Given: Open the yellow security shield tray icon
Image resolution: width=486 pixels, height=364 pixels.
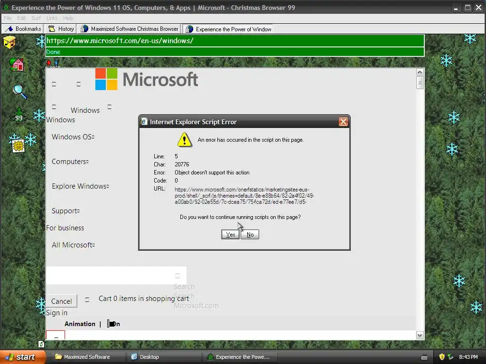Looking at the screenshot, I should 442,357.
